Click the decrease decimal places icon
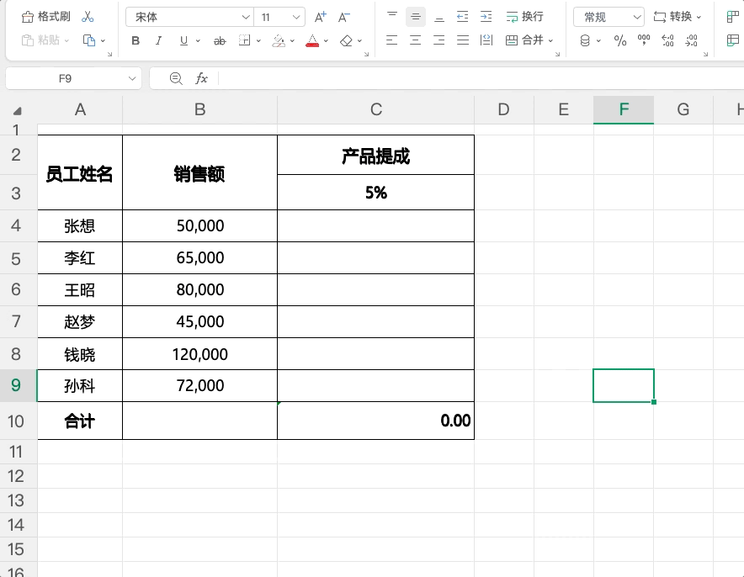 [x=691, y=40]
